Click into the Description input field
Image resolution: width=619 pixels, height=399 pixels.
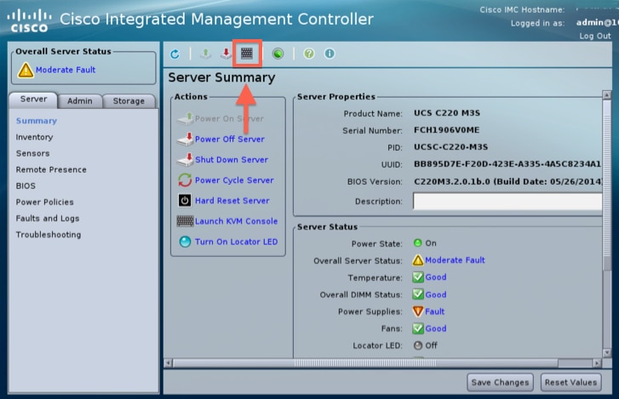pos(507,201)
